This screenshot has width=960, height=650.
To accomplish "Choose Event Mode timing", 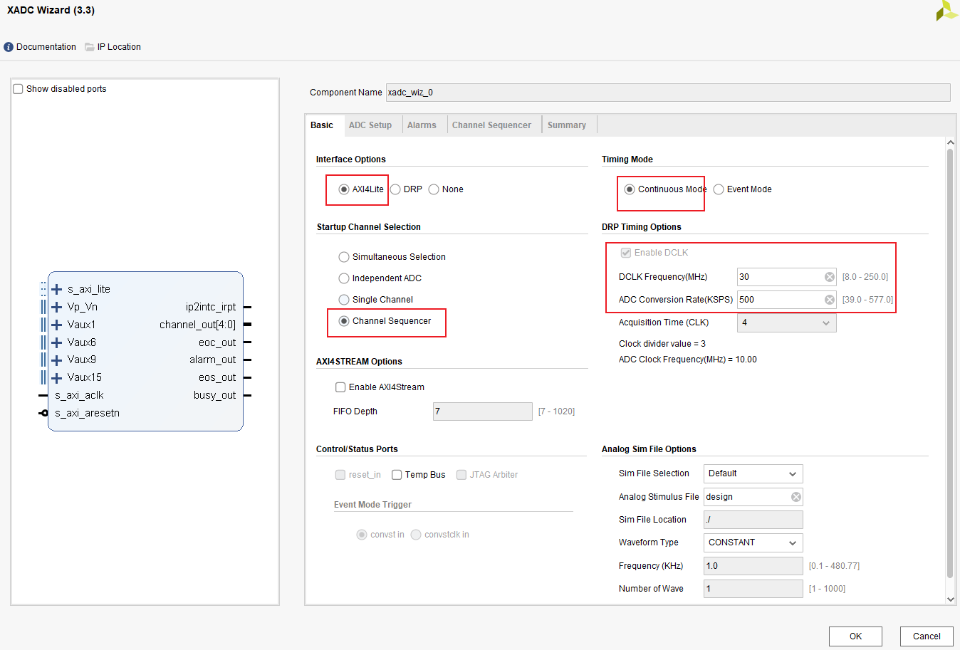I will click(x=719, y=189).
